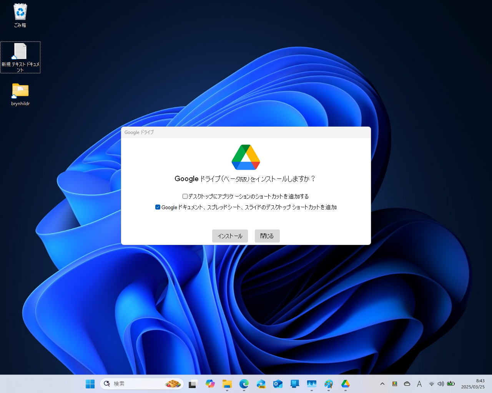Enable the desktop application shortcut checkbox
This screenshot has height=393, width=492.
coord(185,196)
